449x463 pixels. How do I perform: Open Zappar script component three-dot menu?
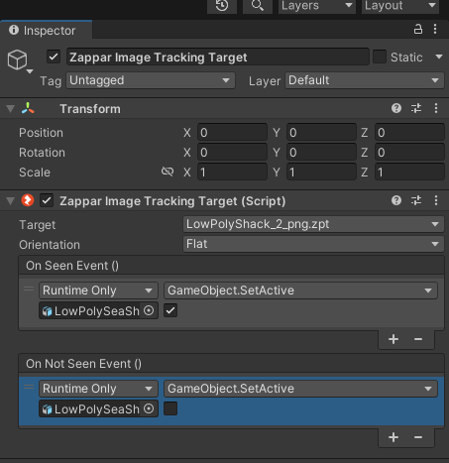[436, 200]
